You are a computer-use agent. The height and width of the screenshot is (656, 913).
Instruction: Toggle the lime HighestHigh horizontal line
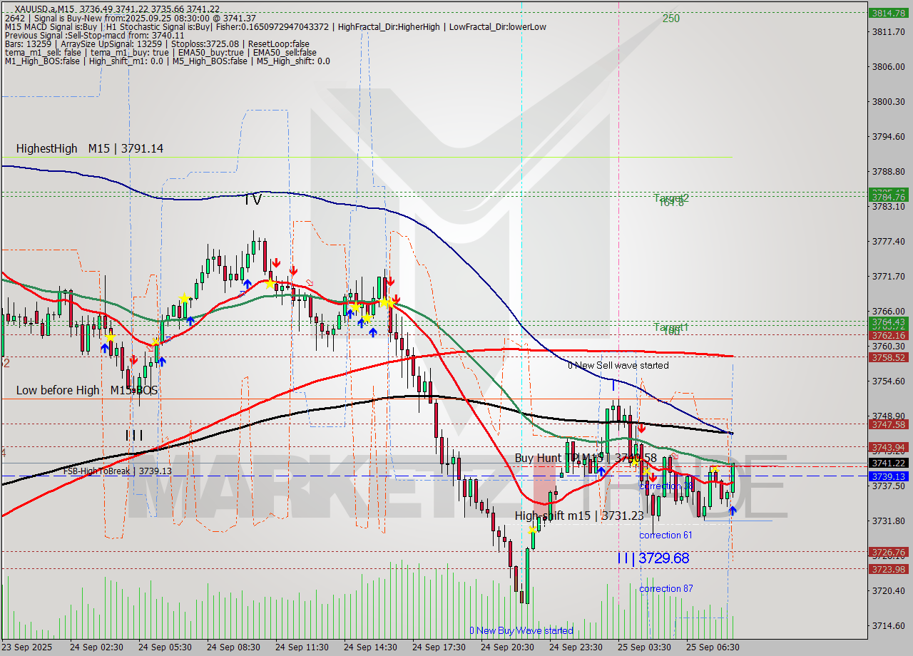click(428, 157)
